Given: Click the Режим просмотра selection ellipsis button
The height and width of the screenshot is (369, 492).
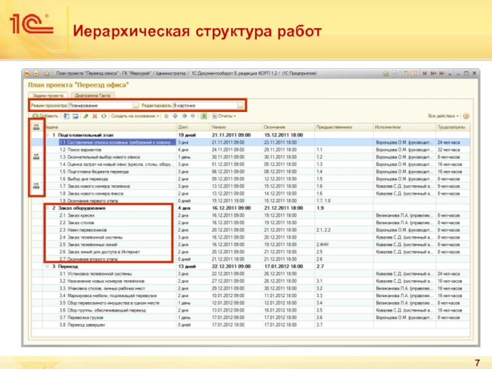Looking at the screenshot, I should click(136, 106).
